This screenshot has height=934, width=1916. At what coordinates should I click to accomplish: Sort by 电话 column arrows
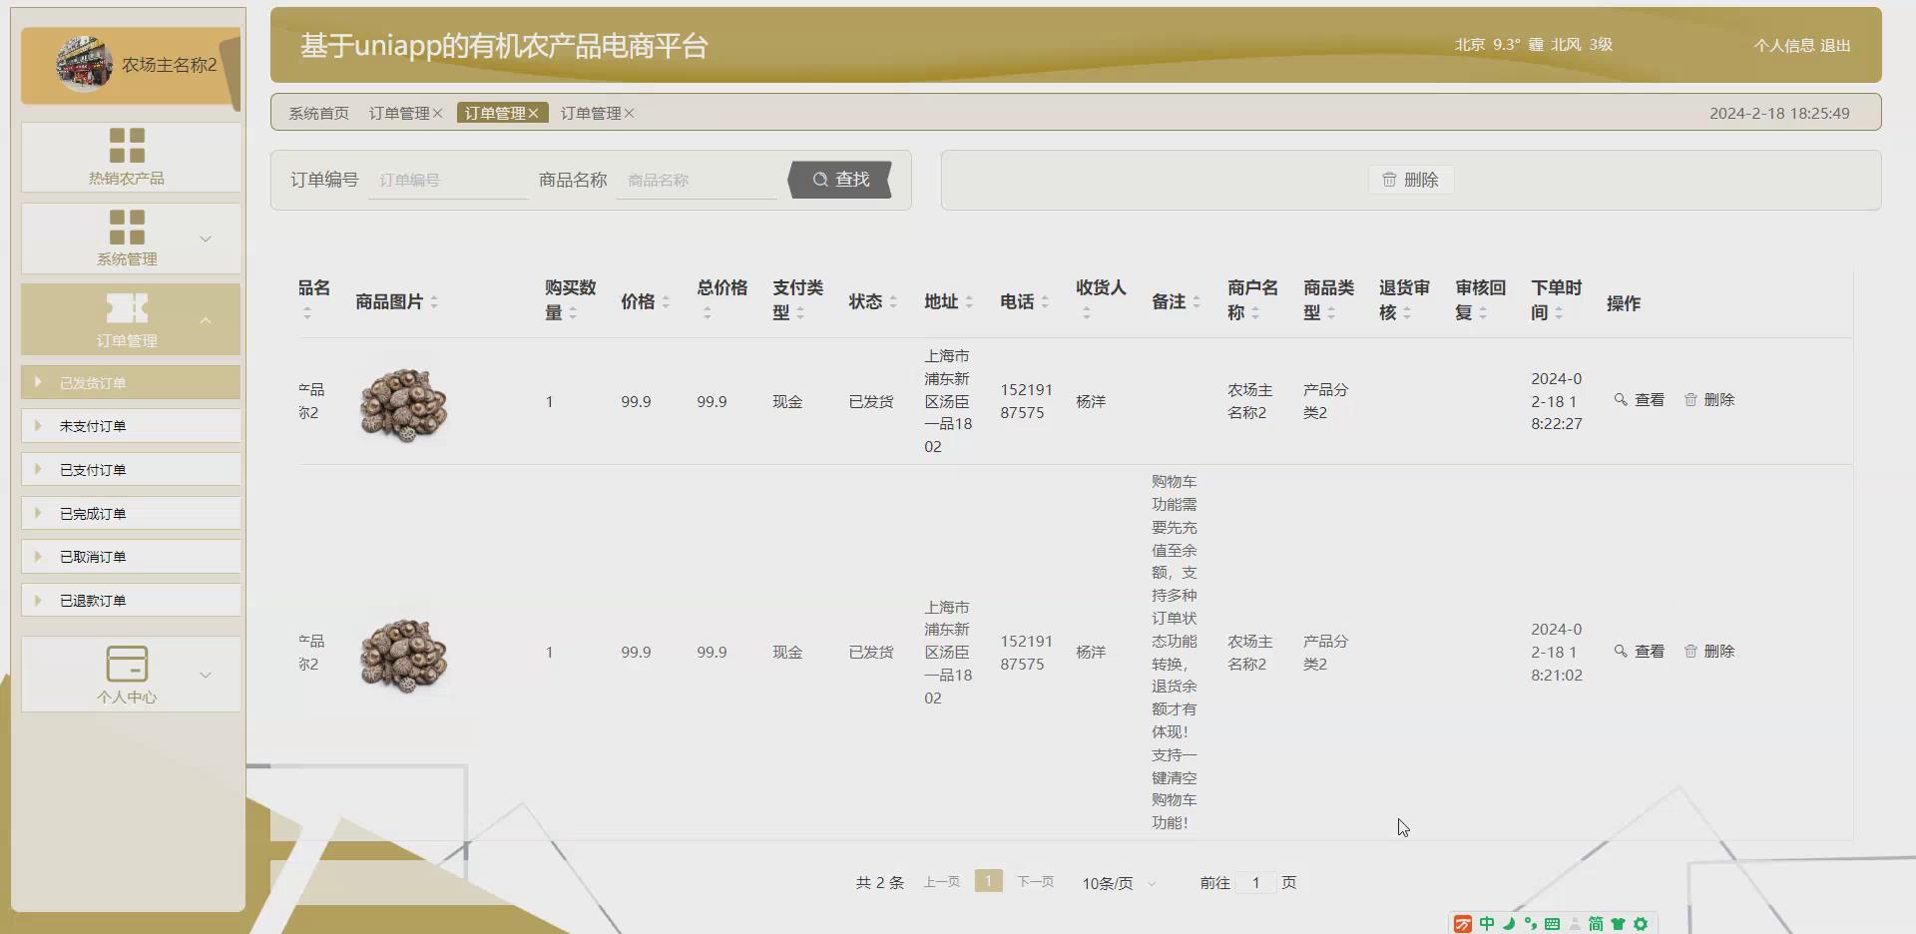pos(1045,301)
